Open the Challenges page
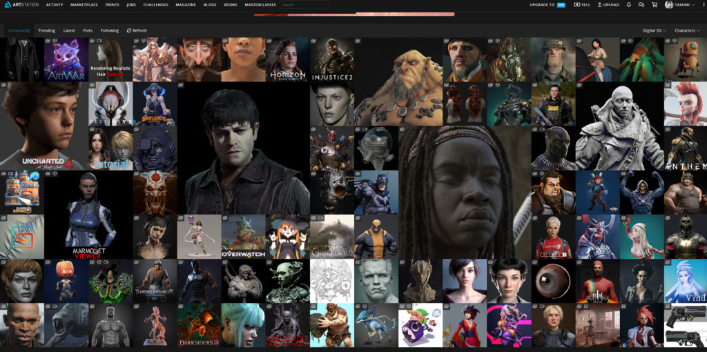The width and height of the screenshot is (707, 352). (x=155, y=5)
